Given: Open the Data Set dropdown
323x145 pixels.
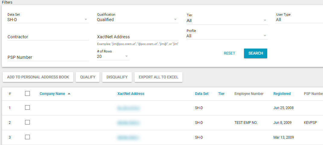Looking at the screenshot, I should (48, 20).
